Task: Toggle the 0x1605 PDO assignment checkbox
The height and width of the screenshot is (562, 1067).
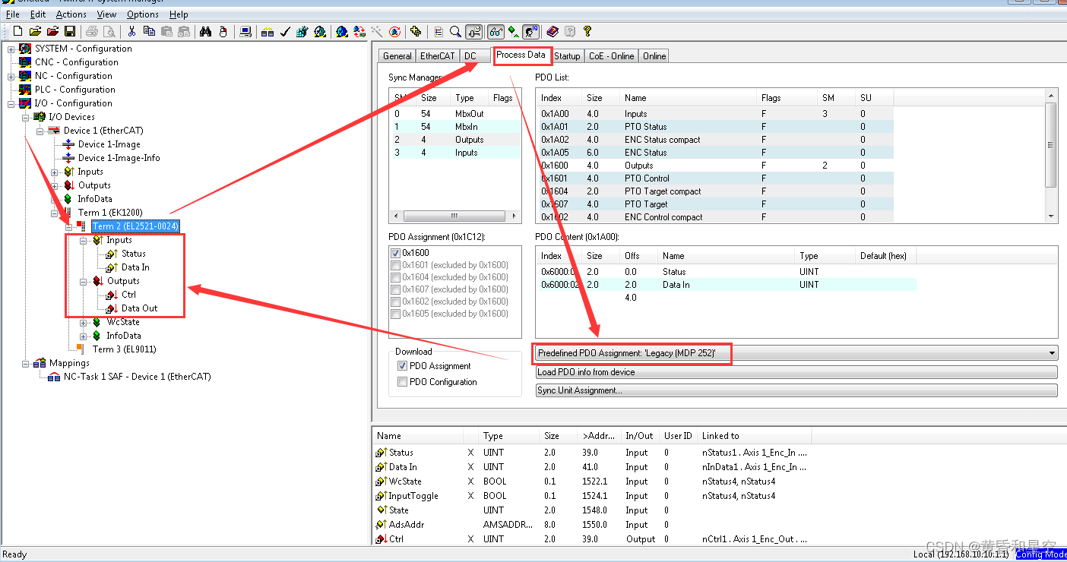Action: coord(395,314)
